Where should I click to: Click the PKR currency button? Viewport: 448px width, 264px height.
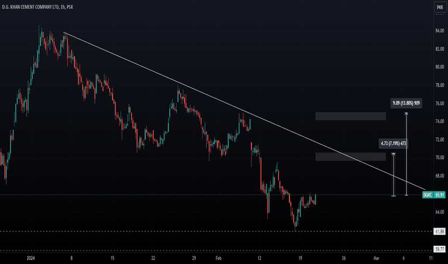click(x=440, y=7)
